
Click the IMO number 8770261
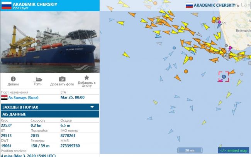coord(68,135)
